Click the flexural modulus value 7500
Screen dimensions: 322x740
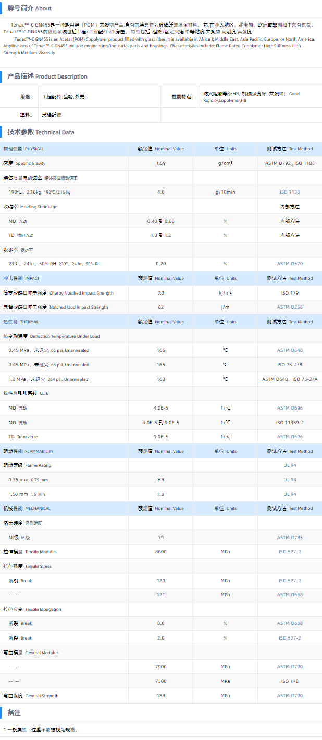pos(161,681)
